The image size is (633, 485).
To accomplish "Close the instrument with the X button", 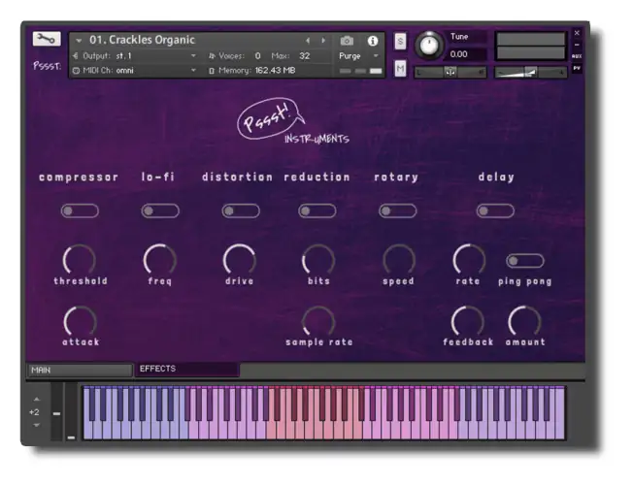I will point(577,33).
